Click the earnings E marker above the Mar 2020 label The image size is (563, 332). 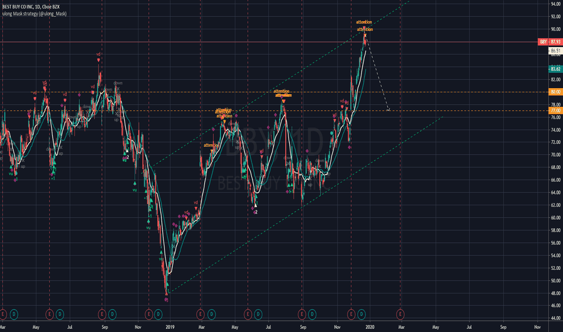pos(400,314)
